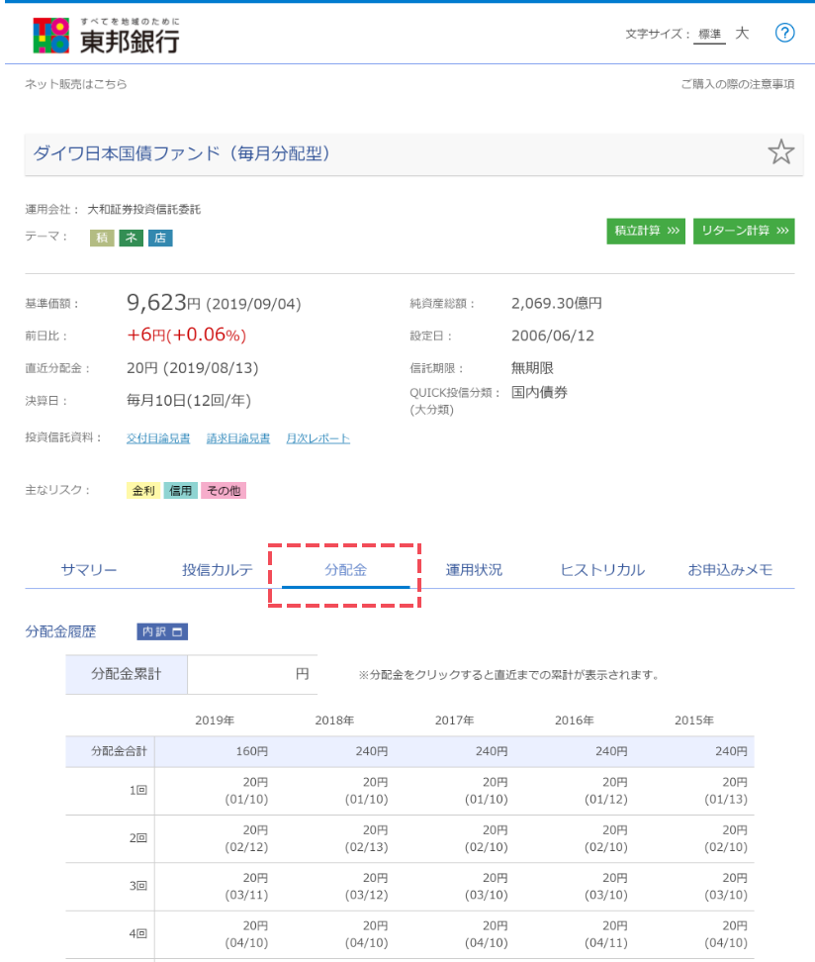815x962 pixels.
Task: Select the 信用 risk tag
Action: [x=180, y=491]
